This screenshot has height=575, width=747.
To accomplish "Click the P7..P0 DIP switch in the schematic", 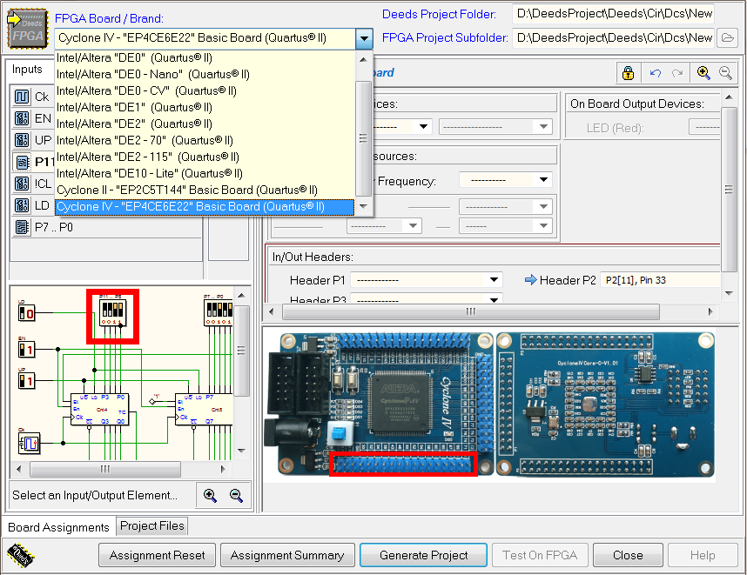I will 219,312.
